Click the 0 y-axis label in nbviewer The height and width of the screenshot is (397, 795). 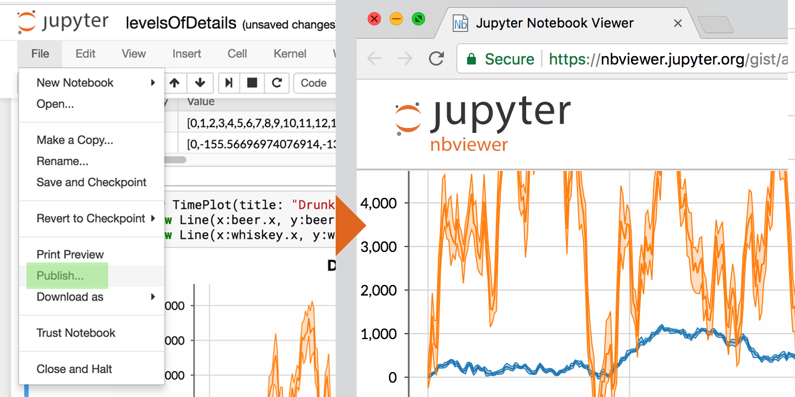[x=393, y=378]
